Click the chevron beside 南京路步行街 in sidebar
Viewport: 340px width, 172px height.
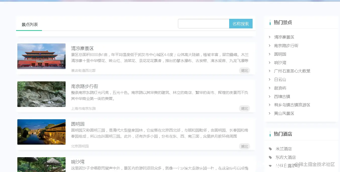tap(269, 46)
